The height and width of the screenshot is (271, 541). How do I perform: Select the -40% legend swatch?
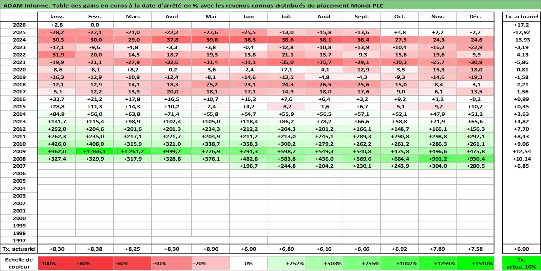pyautogui.click(x=171, y=263)
